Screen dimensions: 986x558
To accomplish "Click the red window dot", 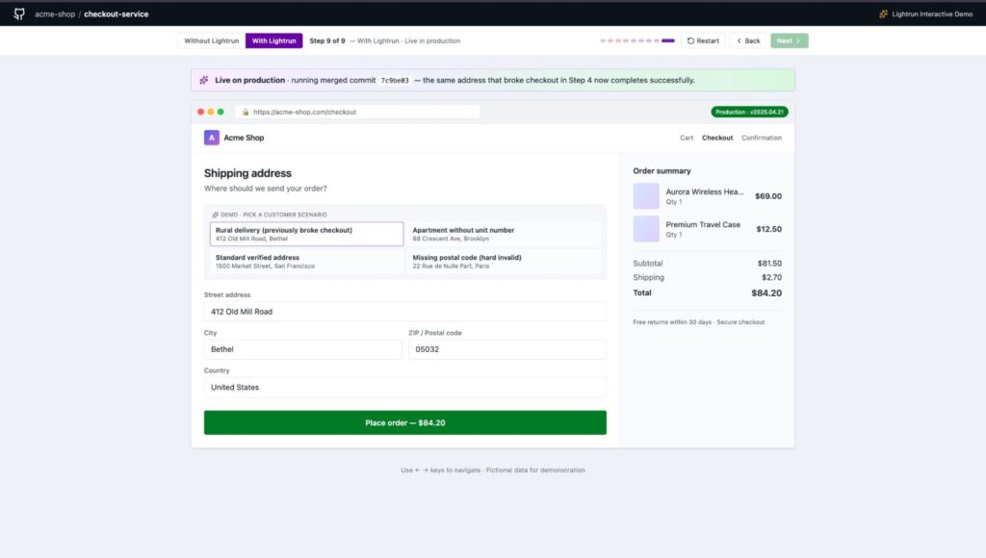I will (x=200, y=112).
